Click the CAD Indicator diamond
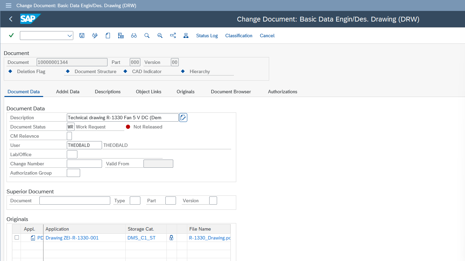This screenshot has width=465, height=261. pyautogui.click(x=125, y=71)
